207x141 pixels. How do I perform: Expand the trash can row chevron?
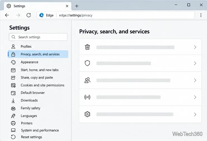(x=195, y=47)
